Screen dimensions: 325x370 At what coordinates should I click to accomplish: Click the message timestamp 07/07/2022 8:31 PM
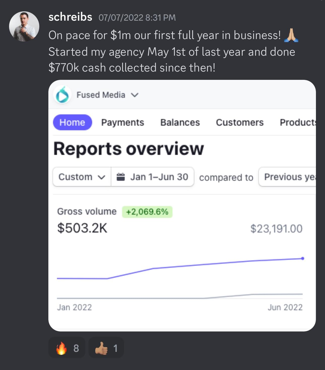(x=137, y=18)
